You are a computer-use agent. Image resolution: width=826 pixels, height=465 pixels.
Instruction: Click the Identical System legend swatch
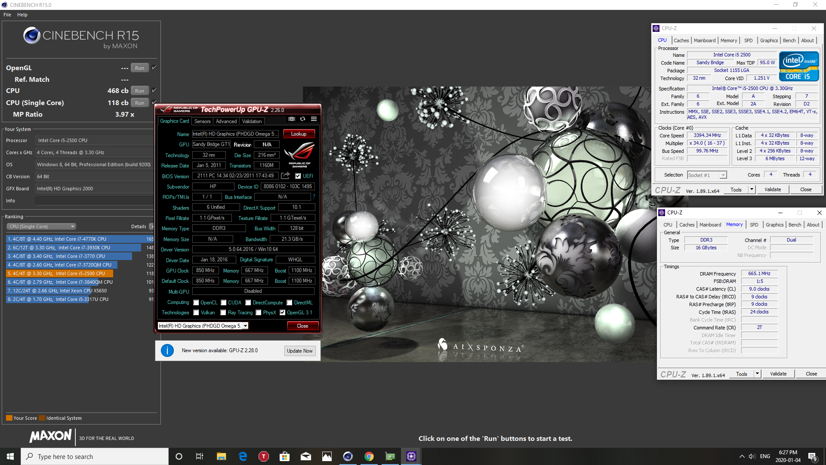42,418
